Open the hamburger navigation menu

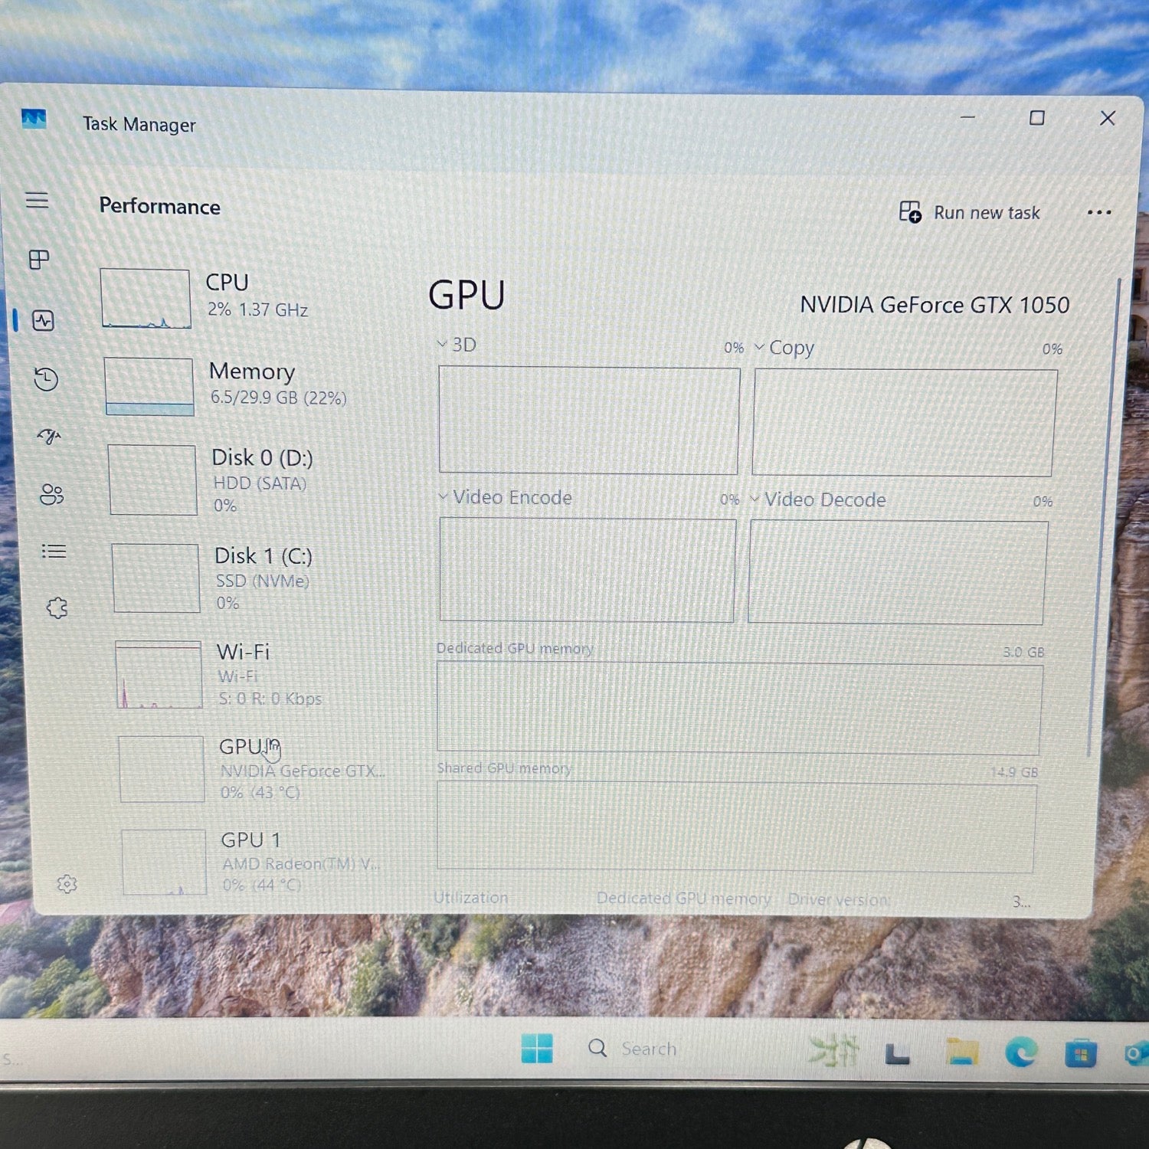coord(37,201)
